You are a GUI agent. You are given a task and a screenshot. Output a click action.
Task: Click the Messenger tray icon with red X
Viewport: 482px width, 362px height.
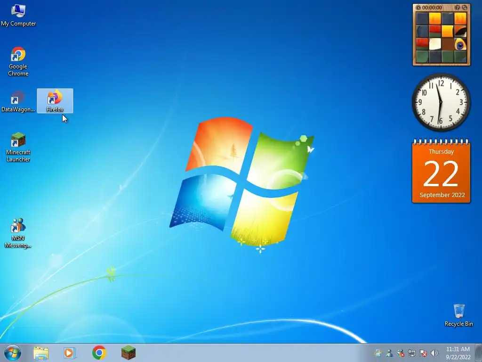point(401,353)
